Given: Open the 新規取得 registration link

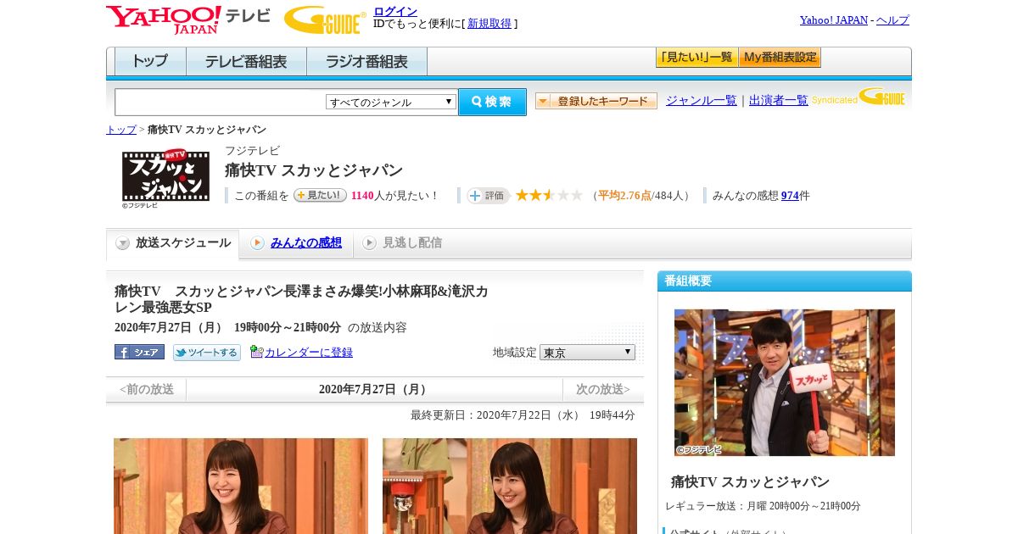Looking at the screenshot, I should [489, 24].
